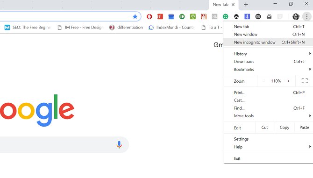This screenshot has width=313, height=178.
Task: Open the green Grammarly extension
Action: [225, 16]
